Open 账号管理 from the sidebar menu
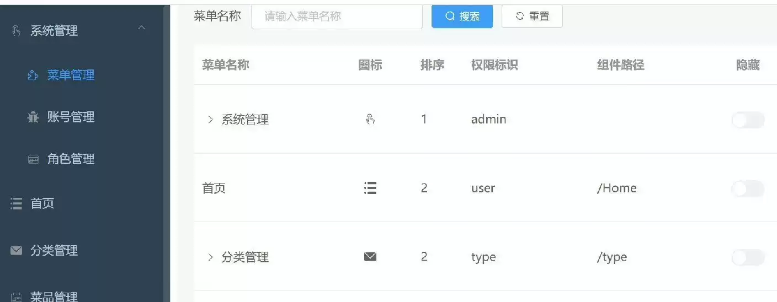The image size is (777, 302). (x=71, y=117)
